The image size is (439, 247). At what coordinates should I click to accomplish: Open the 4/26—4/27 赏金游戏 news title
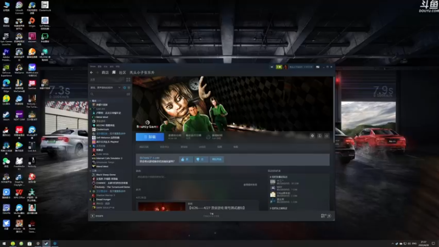(217, 208)
